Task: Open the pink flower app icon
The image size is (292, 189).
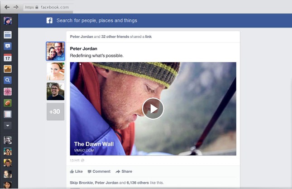Action: (x=8, y=92)
